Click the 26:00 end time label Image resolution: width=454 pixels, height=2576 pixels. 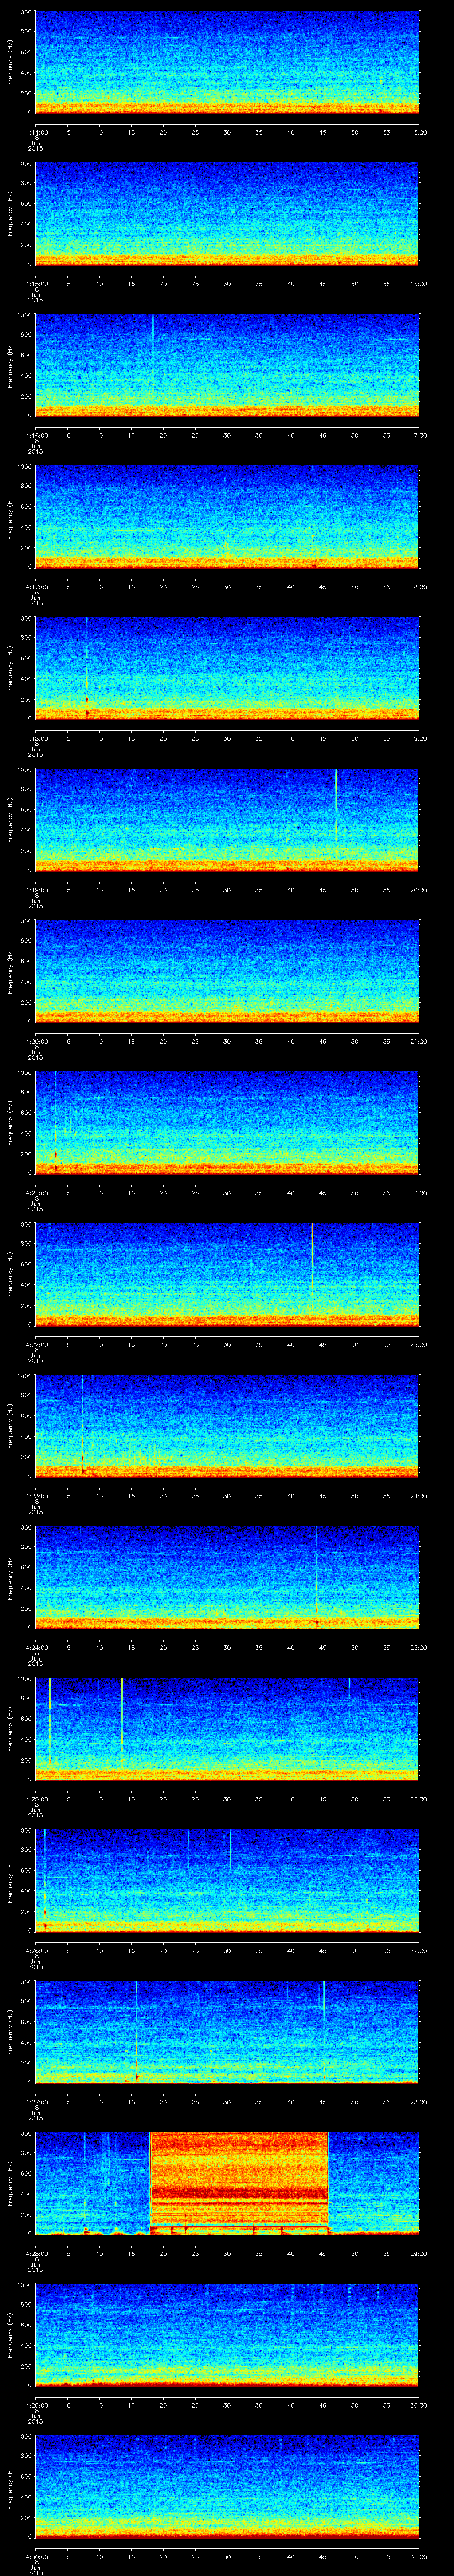(419, 1799)
